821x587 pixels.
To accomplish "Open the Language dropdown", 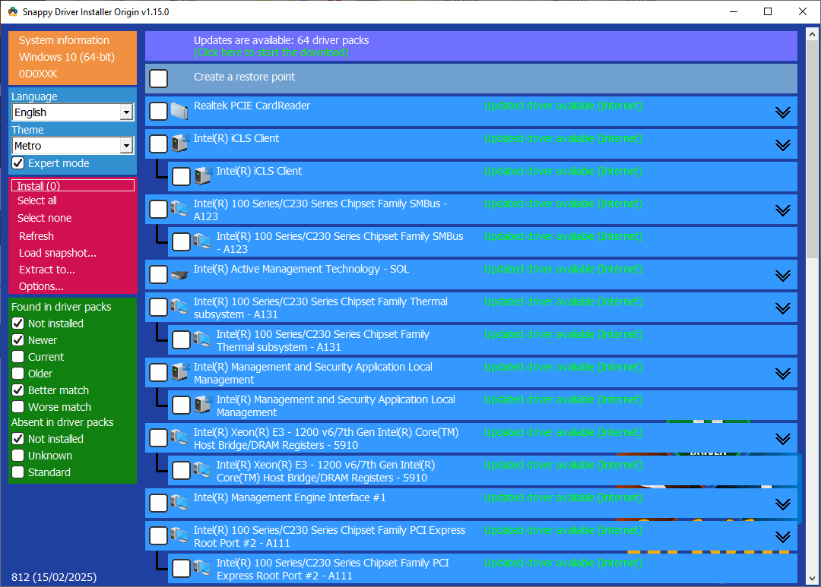I will (x=126, y=112).
